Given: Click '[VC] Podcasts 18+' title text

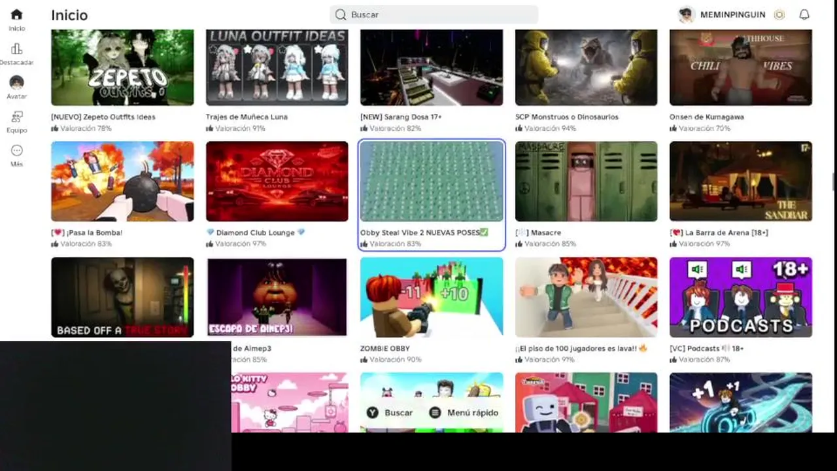Looking at the screenshot, I should [707, 349].
